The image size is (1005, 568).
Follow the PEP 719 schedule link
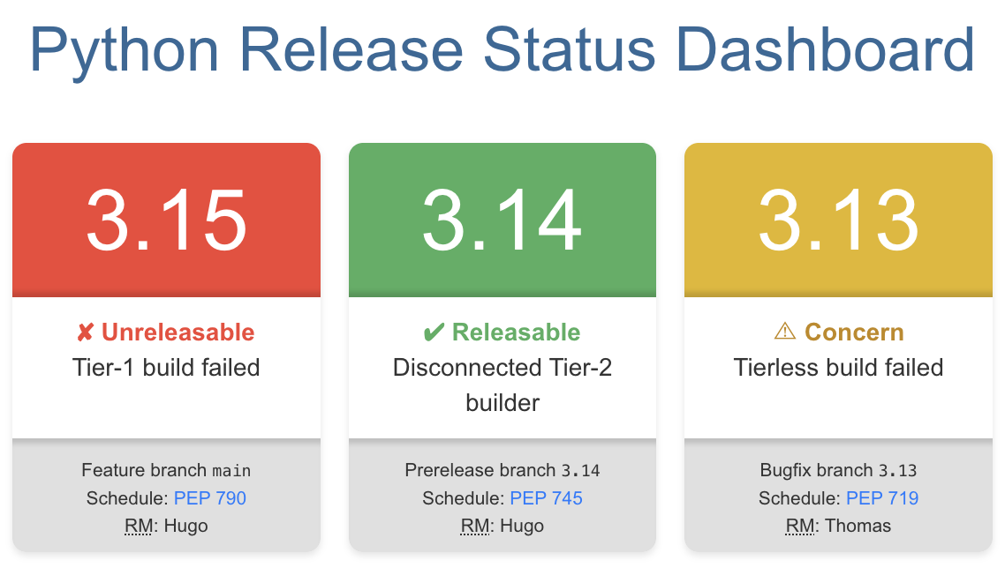click(882, 498)
